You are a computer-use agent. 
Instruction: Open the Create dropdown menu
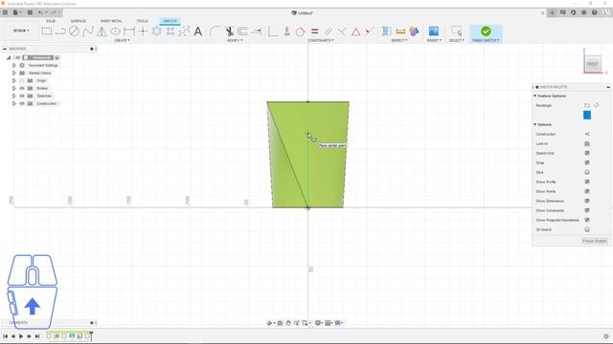(x=122, y=40)
